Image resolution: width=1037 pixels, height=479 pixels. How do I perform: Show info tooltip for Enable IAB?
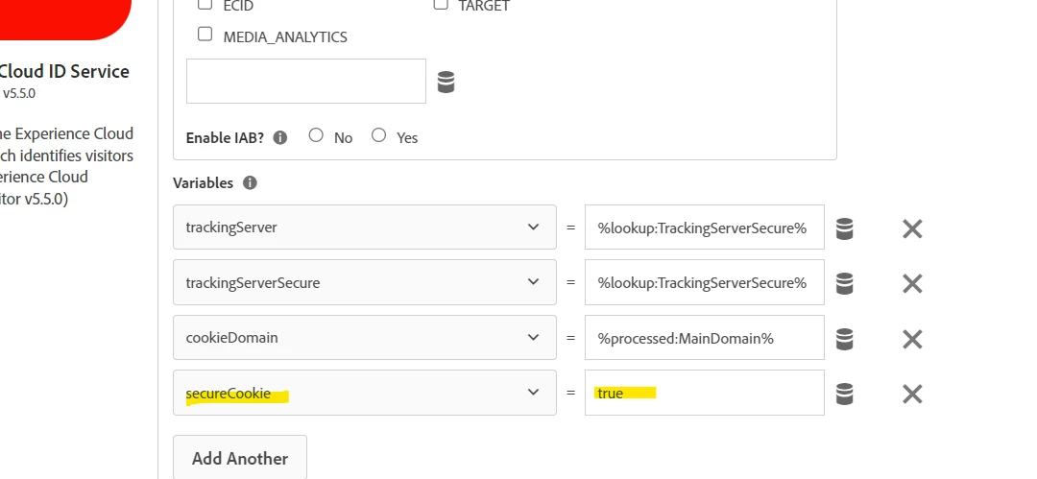(280, 137)
